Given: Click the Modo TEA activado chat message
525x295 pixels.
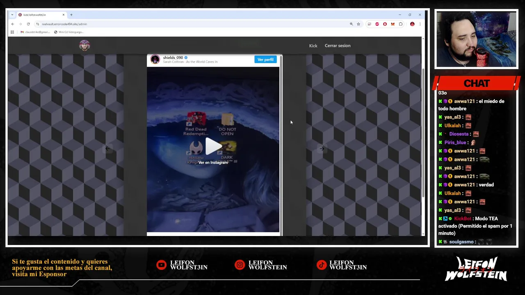Looking at the screenshot, I should pos(475,226).
